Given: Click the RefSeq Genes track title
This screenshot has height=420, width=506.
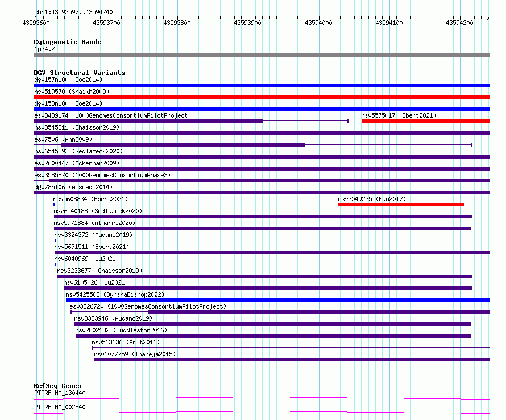Looking at the screenshot, I should click(57, 386).
